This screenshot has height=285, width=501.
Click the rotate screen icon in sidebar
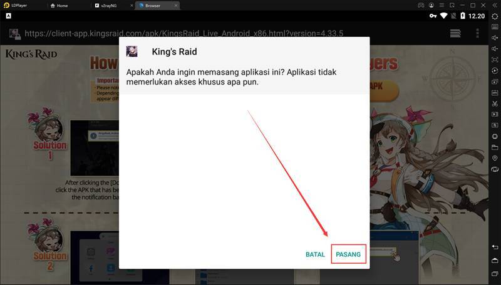pos(495,169)
